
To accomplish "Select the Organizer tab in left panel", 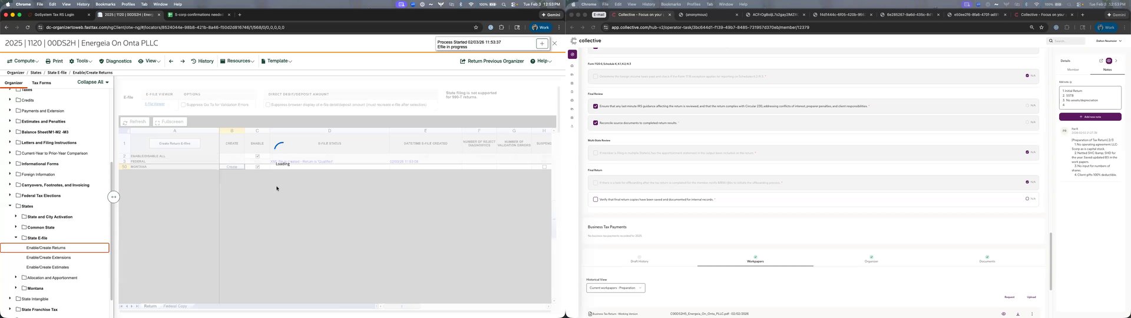I will point(14,83).
